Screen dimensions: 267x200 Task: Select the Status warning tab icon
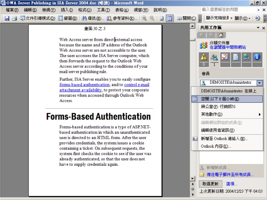click(204, 60)
